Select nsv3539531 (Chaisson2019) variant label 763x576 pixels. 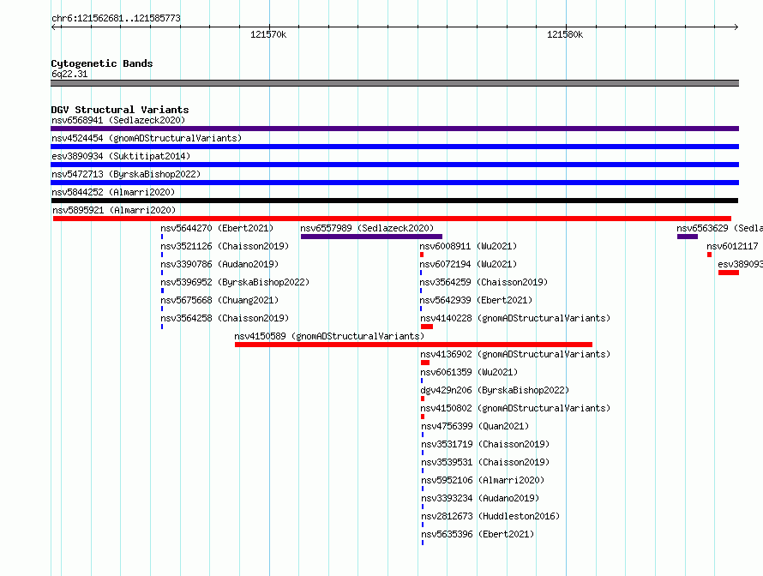(x=485, y=462)
